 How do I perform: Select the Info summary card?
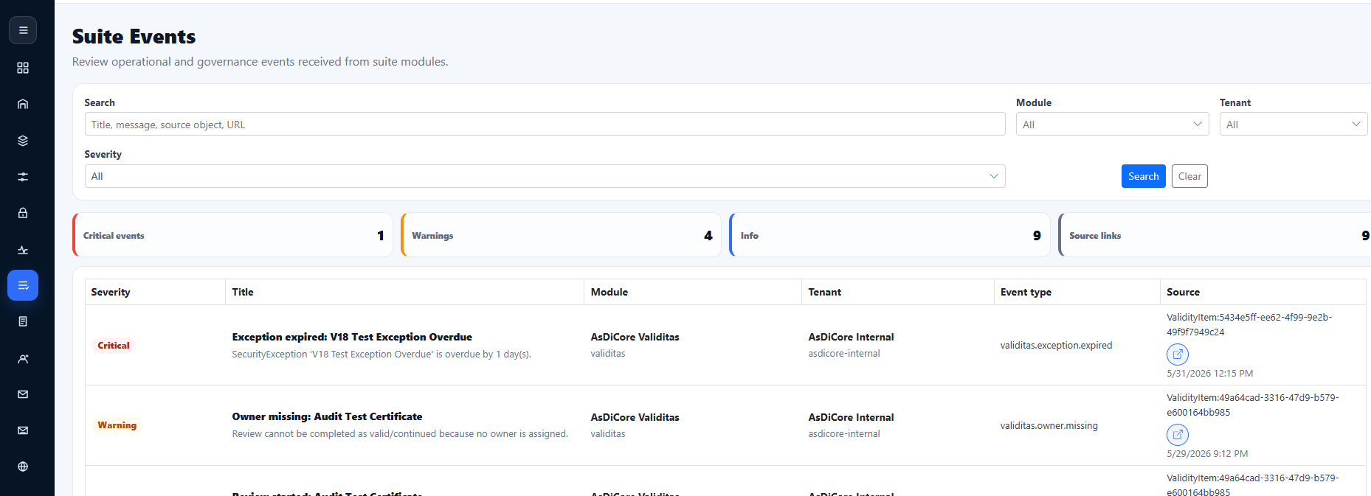889,235
